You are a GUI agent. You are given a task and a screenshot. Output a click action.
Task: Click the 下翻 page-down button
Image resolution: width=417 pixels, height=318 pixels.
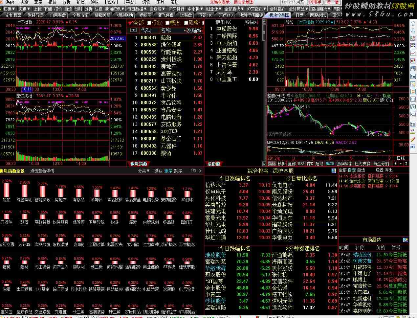pyautogui.click(x=48, y=9)
